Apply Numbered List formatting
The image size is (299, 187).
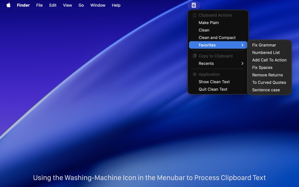(266, 52)
